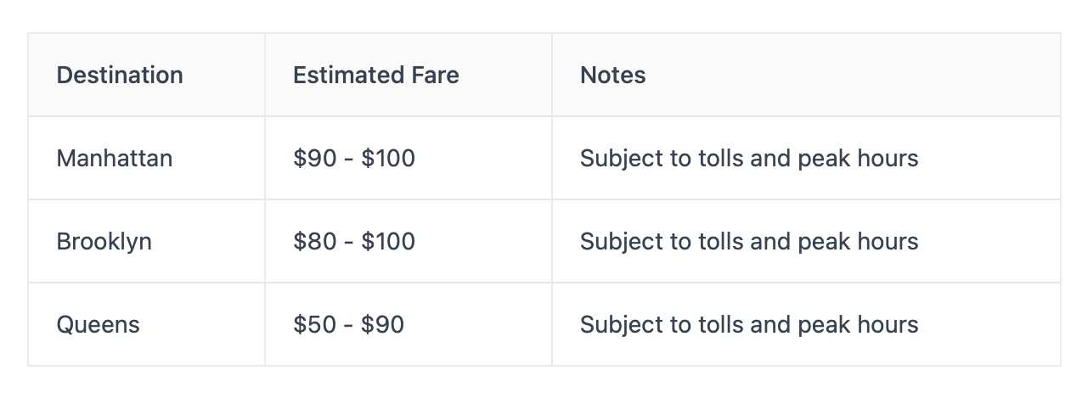Click the $50 value in Queens' fare
This screenshot has width=1088, height=398.
coord(313,324)
